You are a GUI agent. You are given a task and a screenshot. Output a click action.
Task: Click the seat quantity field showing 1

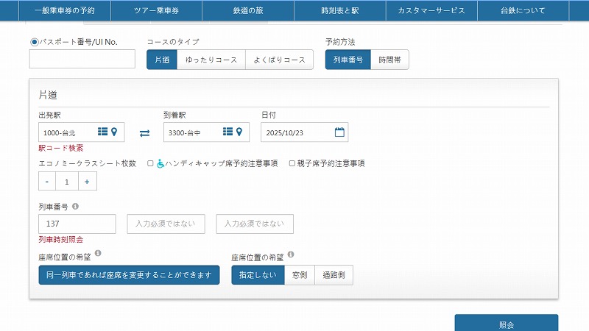coord(67,181)
